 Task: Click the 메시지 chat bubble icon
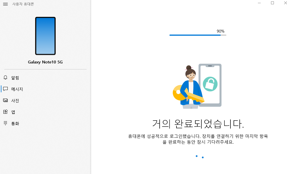[5, 89]
